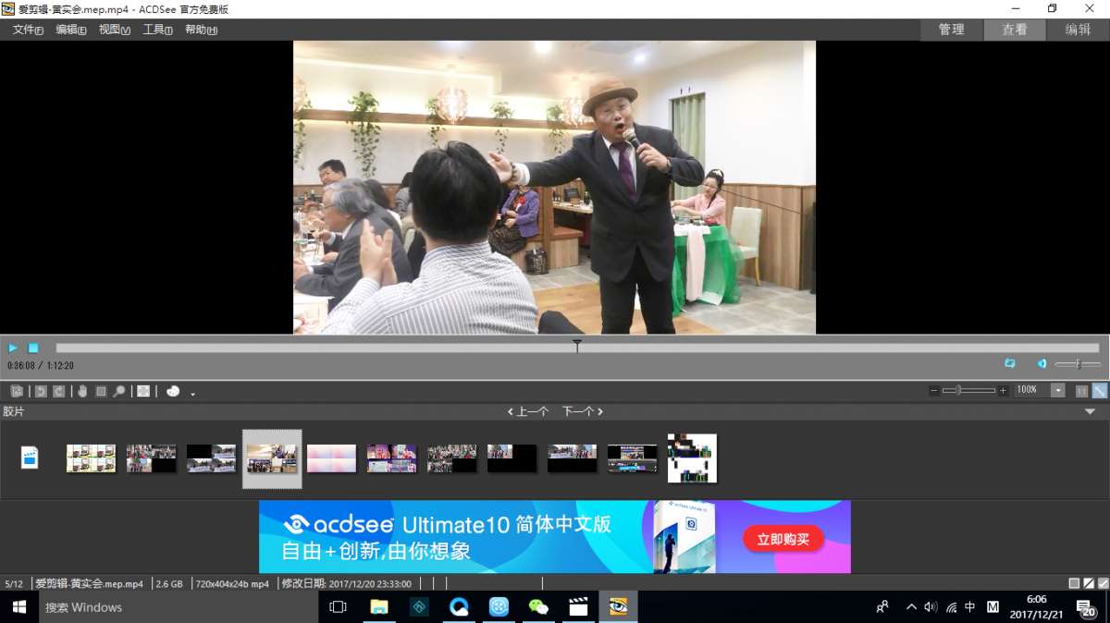Image resolution: width=1110 pixels, height=623 pixels.
Task: Click the video seek progress bar
Action: click(x=370, y=348)
